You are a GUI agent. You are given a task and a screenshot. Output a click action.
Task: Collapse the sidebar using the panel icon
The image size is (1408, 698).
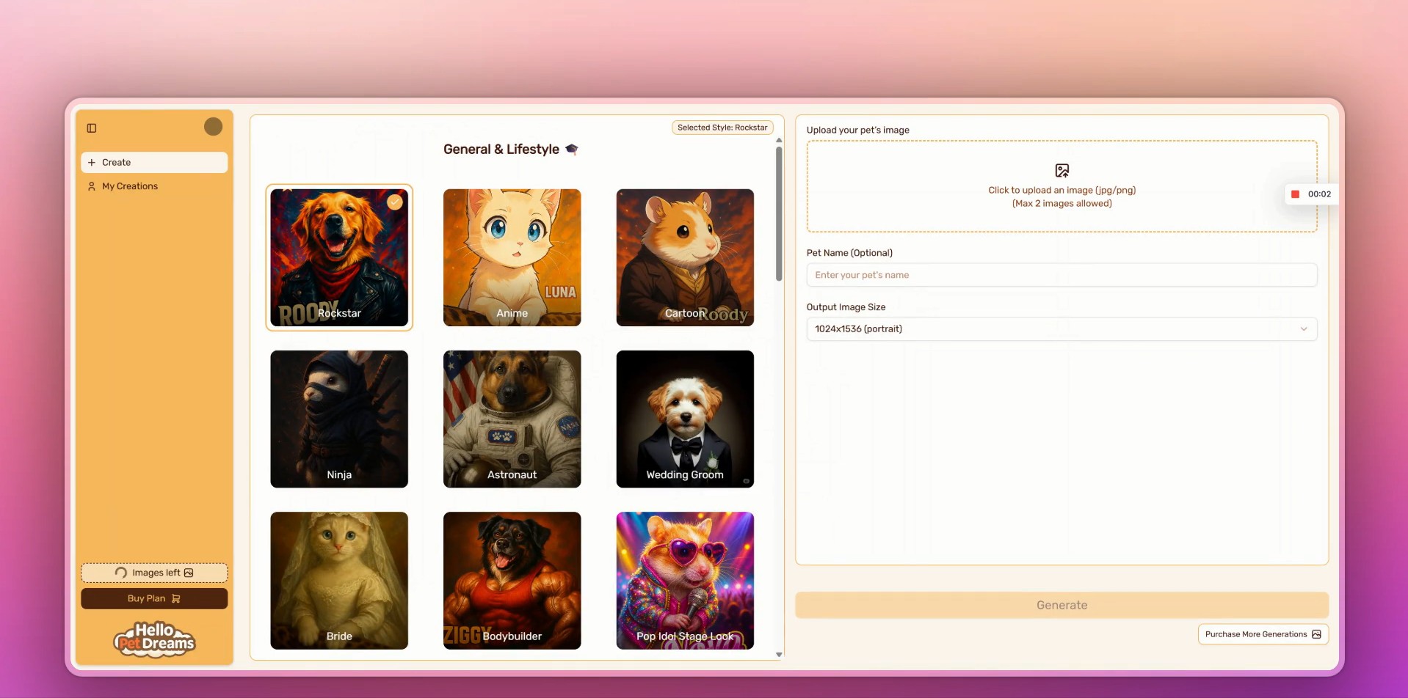click(92, 128)
